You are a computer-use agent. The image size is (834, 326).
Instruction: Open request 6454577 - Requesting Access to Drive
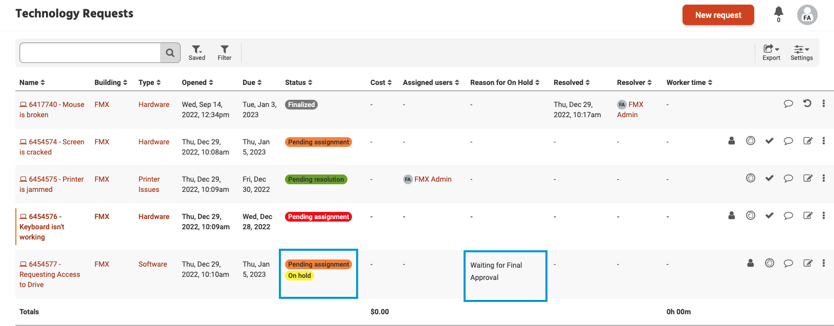50,274
